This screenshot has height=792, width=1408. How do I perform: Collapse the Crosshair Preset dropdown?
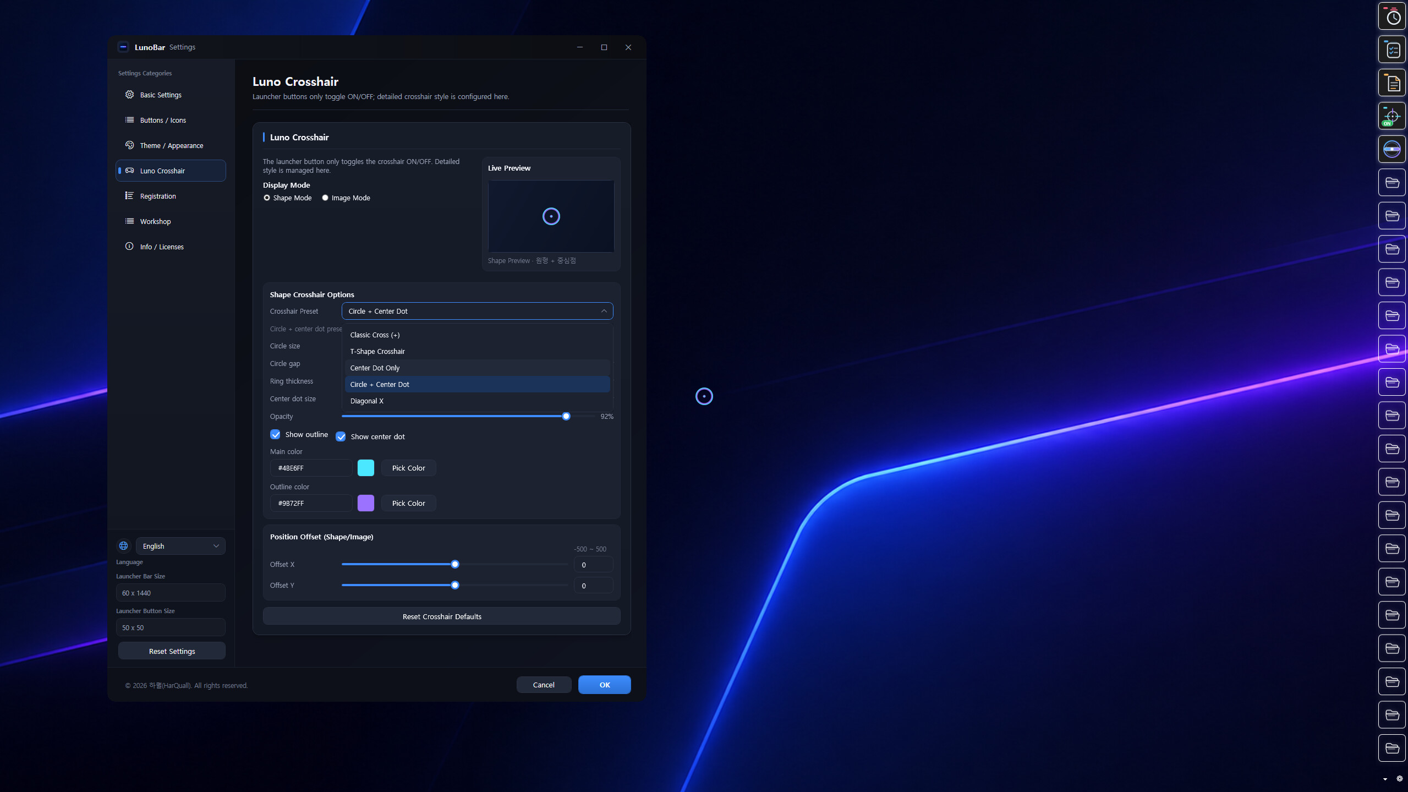(477, 311)
